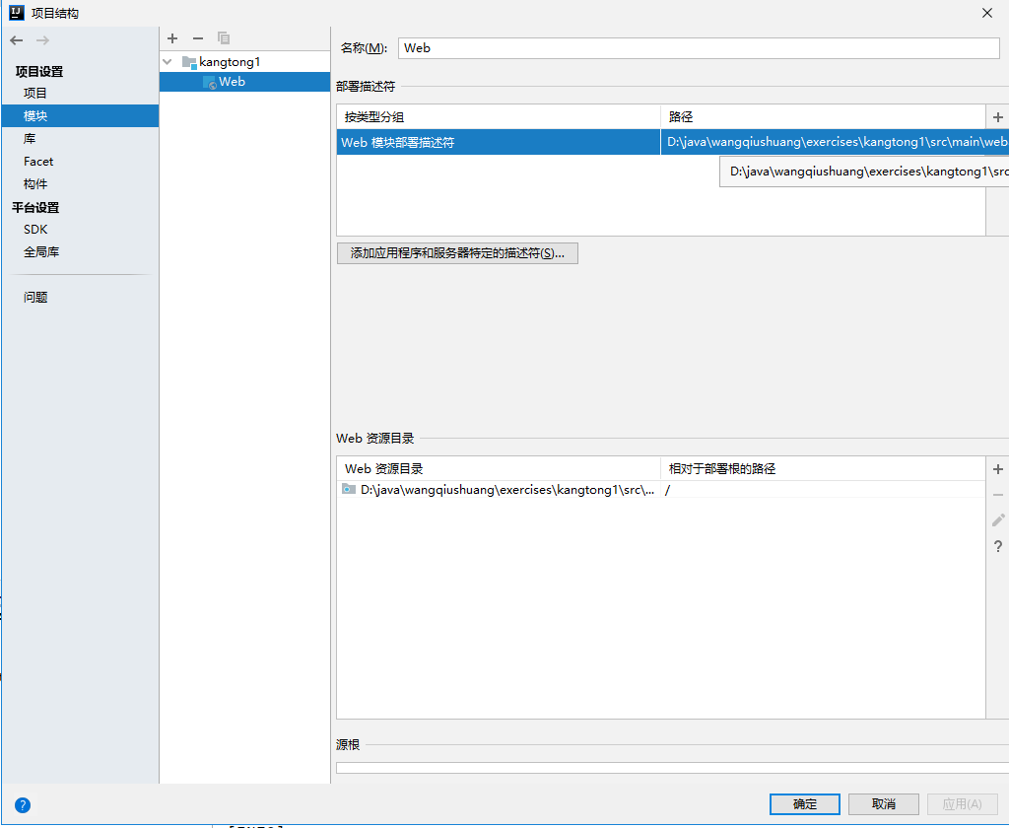The width and height of the screenshot is (1009, 828).
Task: Click the 名称 input field containing Web
Action: (x=699, y=48)
